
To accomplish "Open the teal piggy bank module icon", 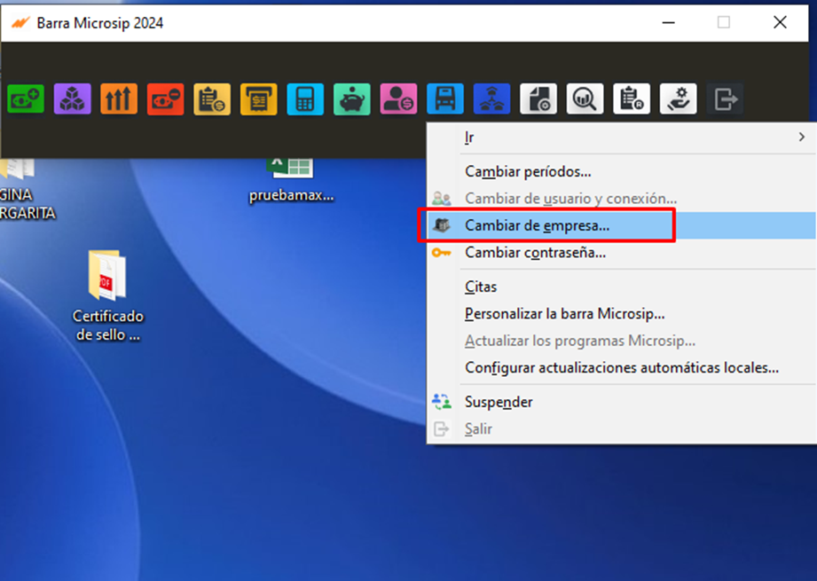I will point(352,98).
